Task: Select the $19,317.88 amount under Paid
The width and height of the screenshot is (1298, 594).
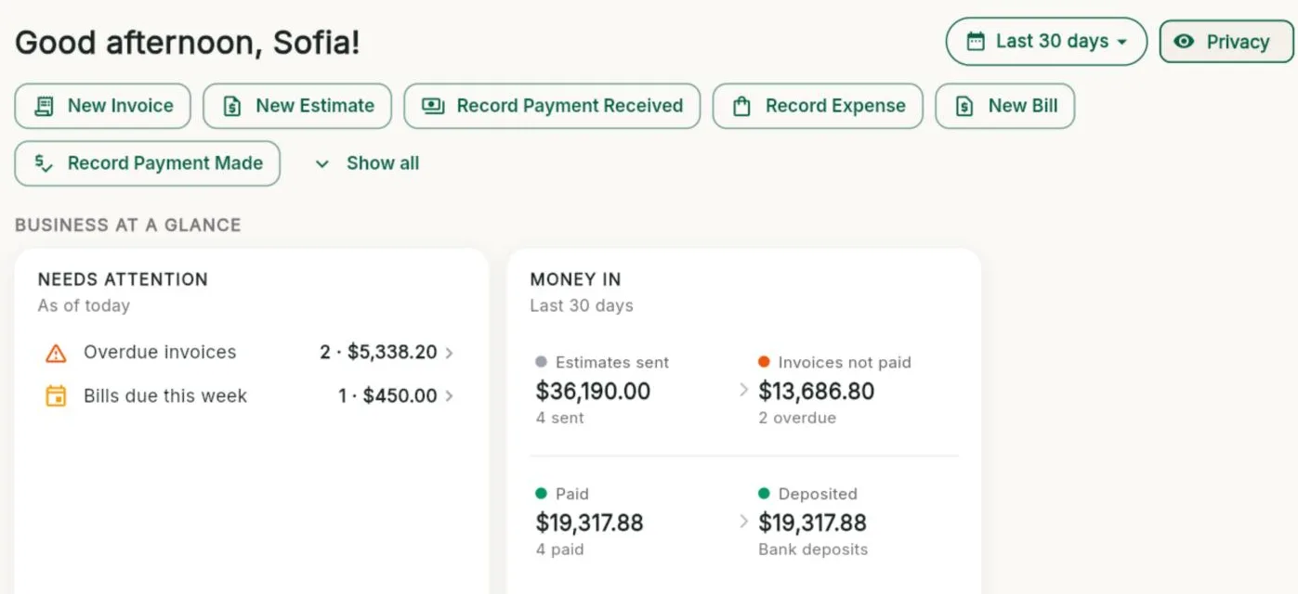Action: pos(589,523)
